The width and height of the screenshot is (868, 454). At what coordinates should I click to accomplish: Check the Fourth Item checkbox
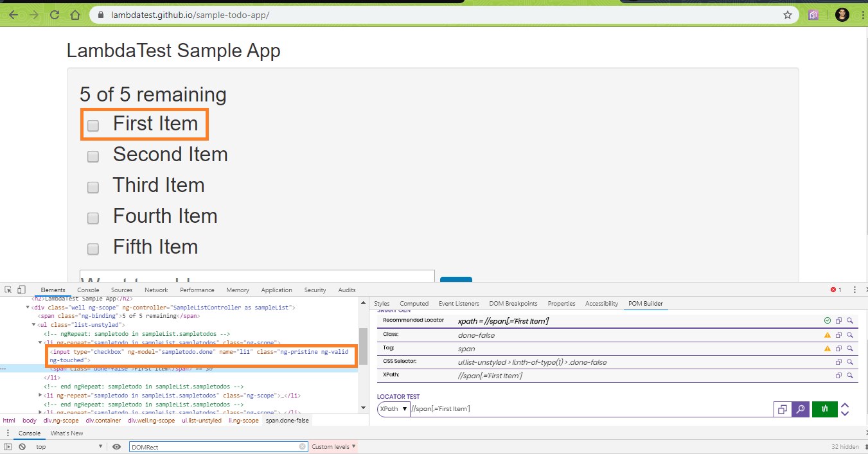click(93, 217)
